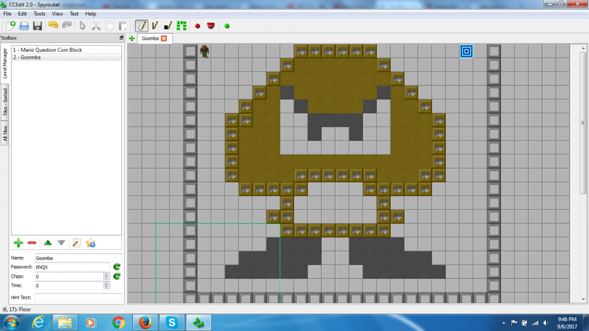Open volume control in system tray
589x331 pixels.
click(546, 323)
